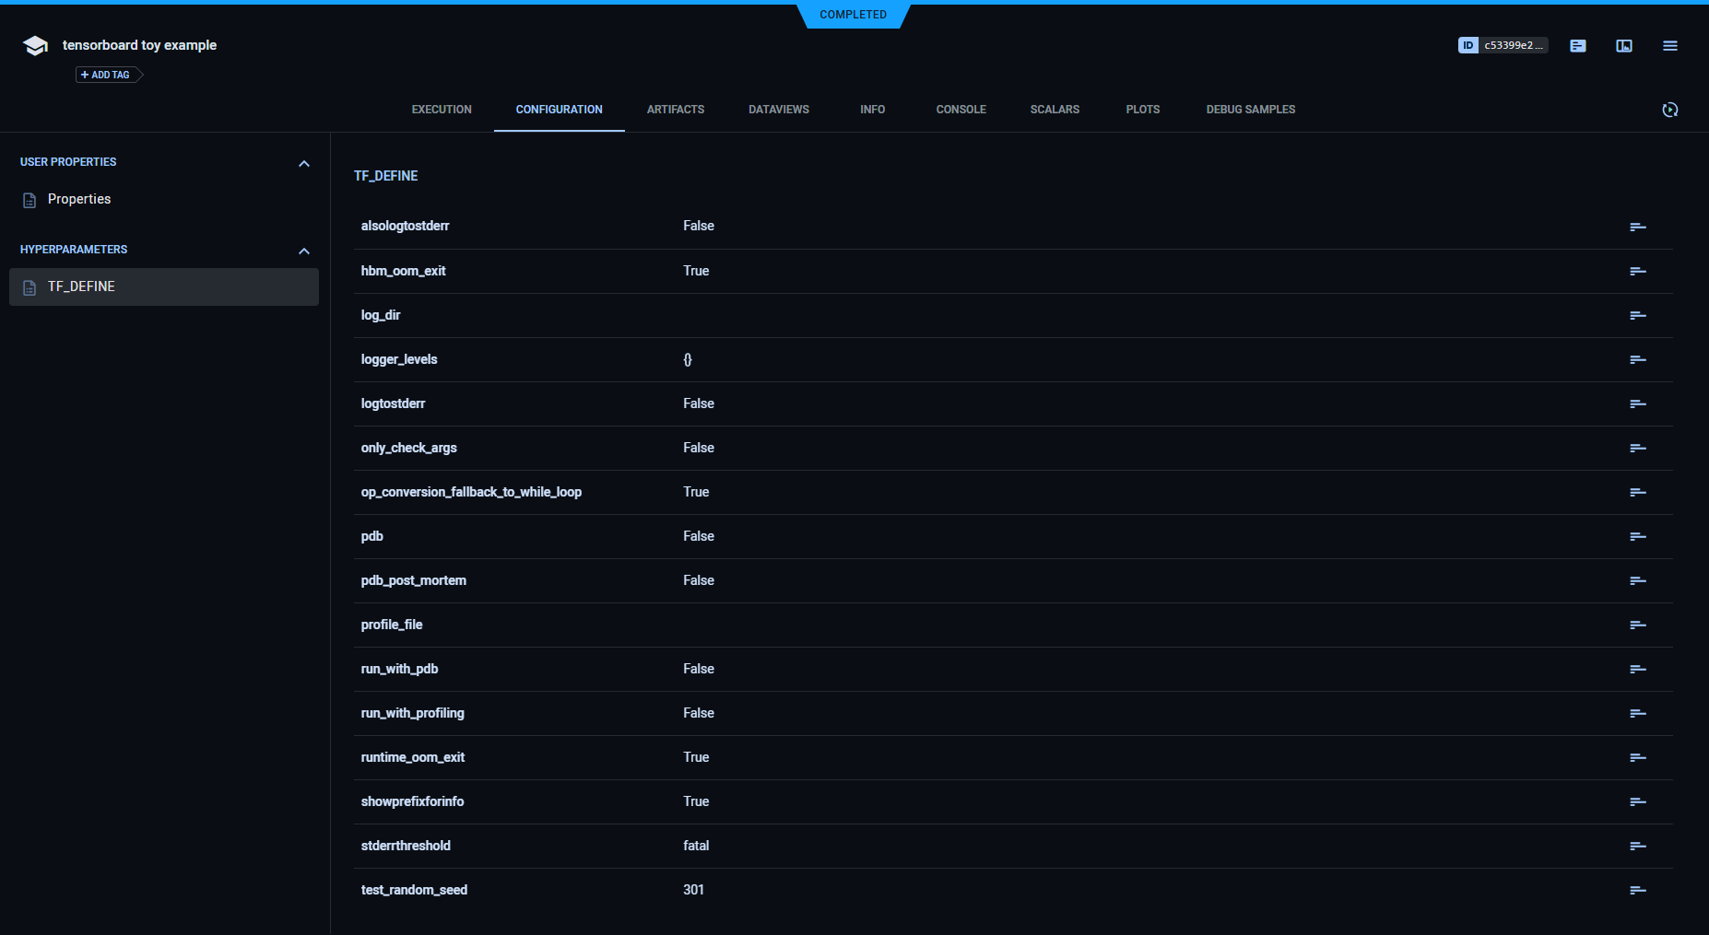Open the info panel with chart icon

pos(1623,46)
